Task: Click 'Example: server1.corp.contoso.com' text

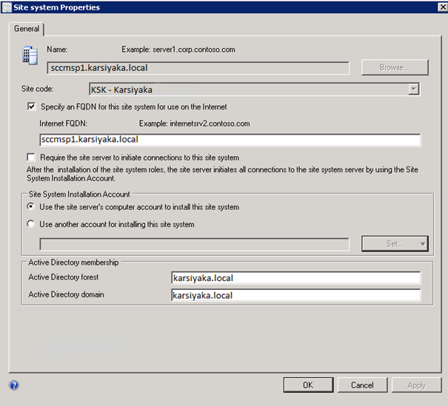Action: pyautogui.click(x=178, y=50)
